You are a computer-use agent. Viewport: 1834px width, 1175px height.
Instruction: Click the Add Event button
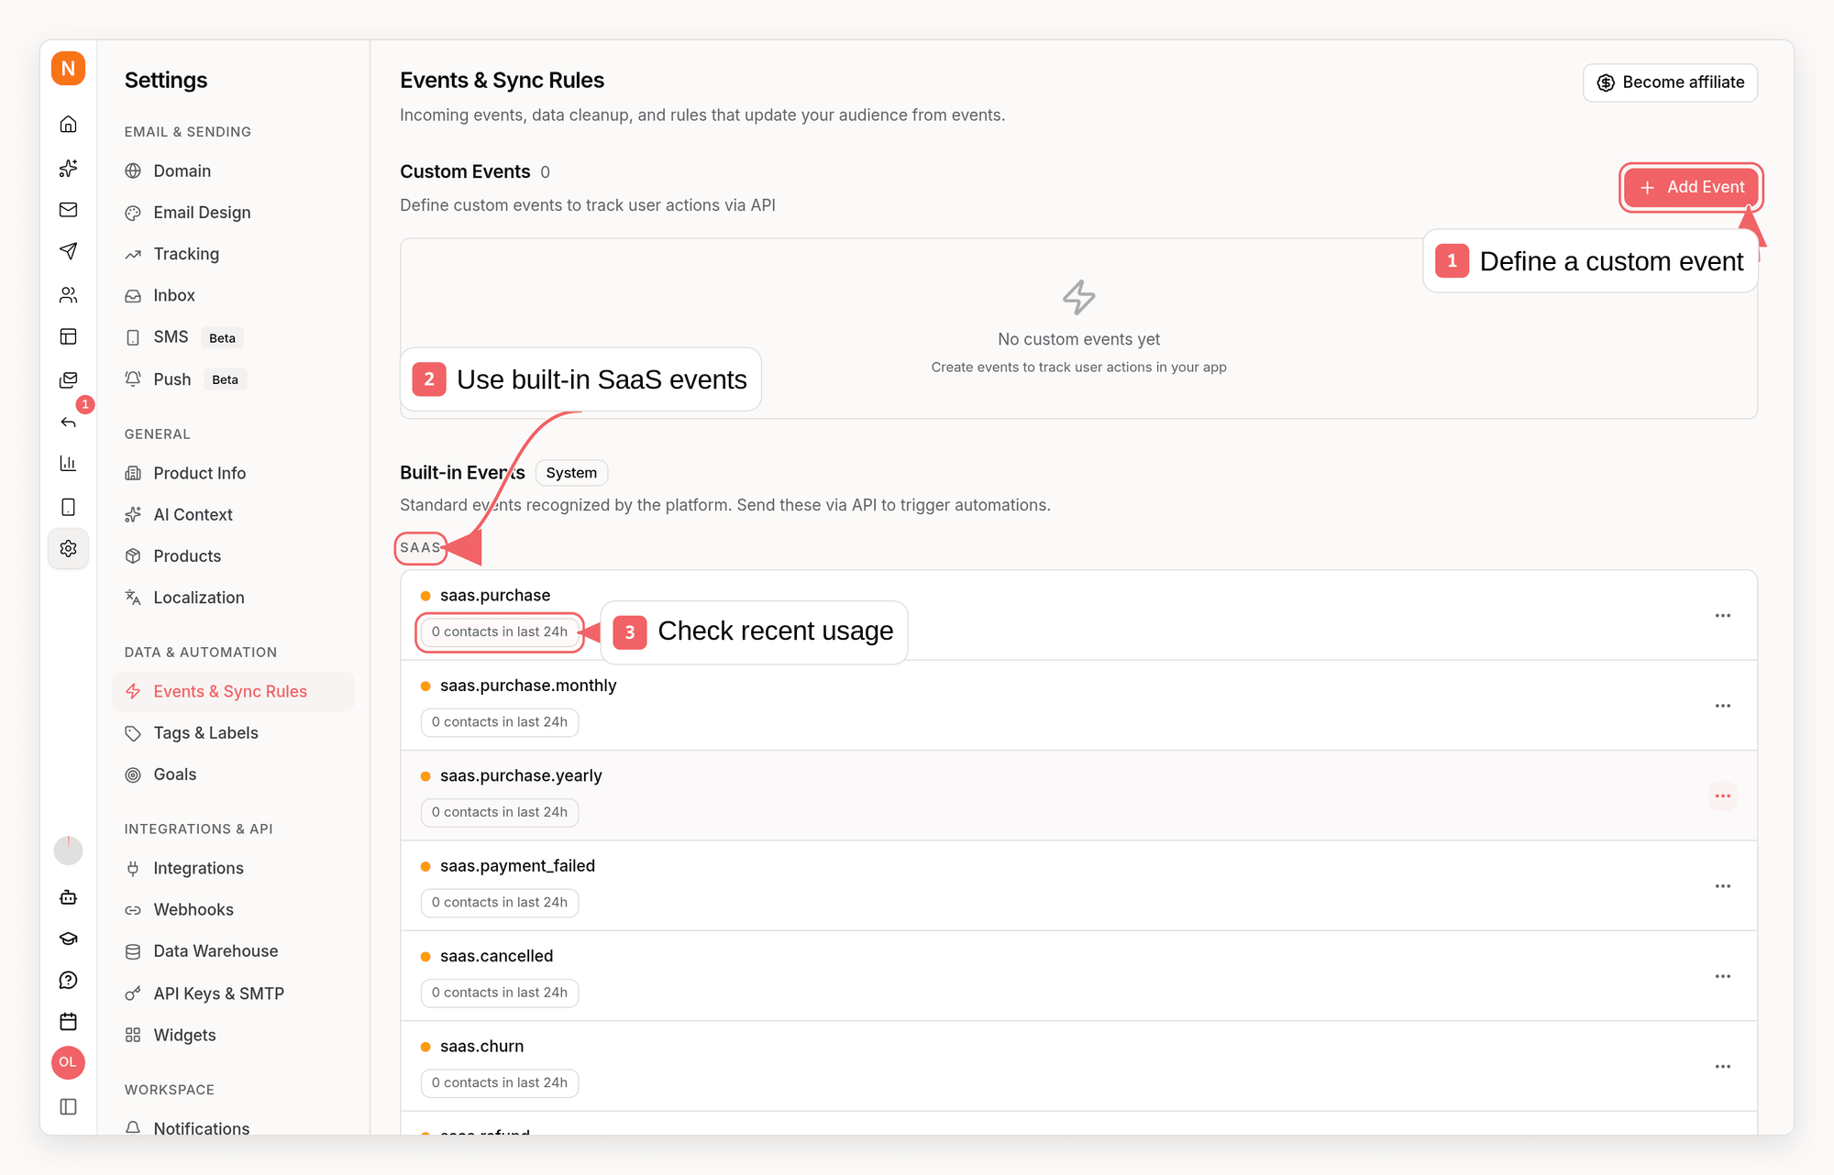1691,187
